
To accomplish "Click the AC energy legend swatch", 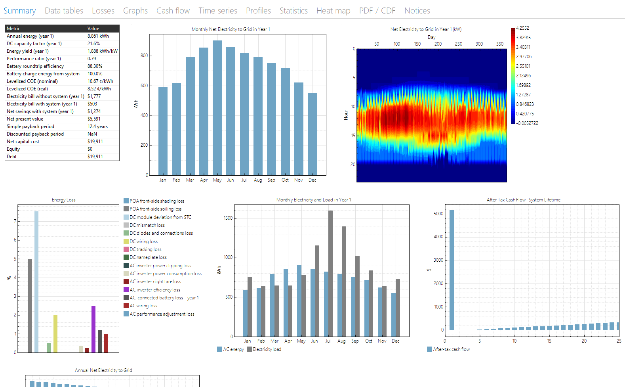I will [219, 349].
